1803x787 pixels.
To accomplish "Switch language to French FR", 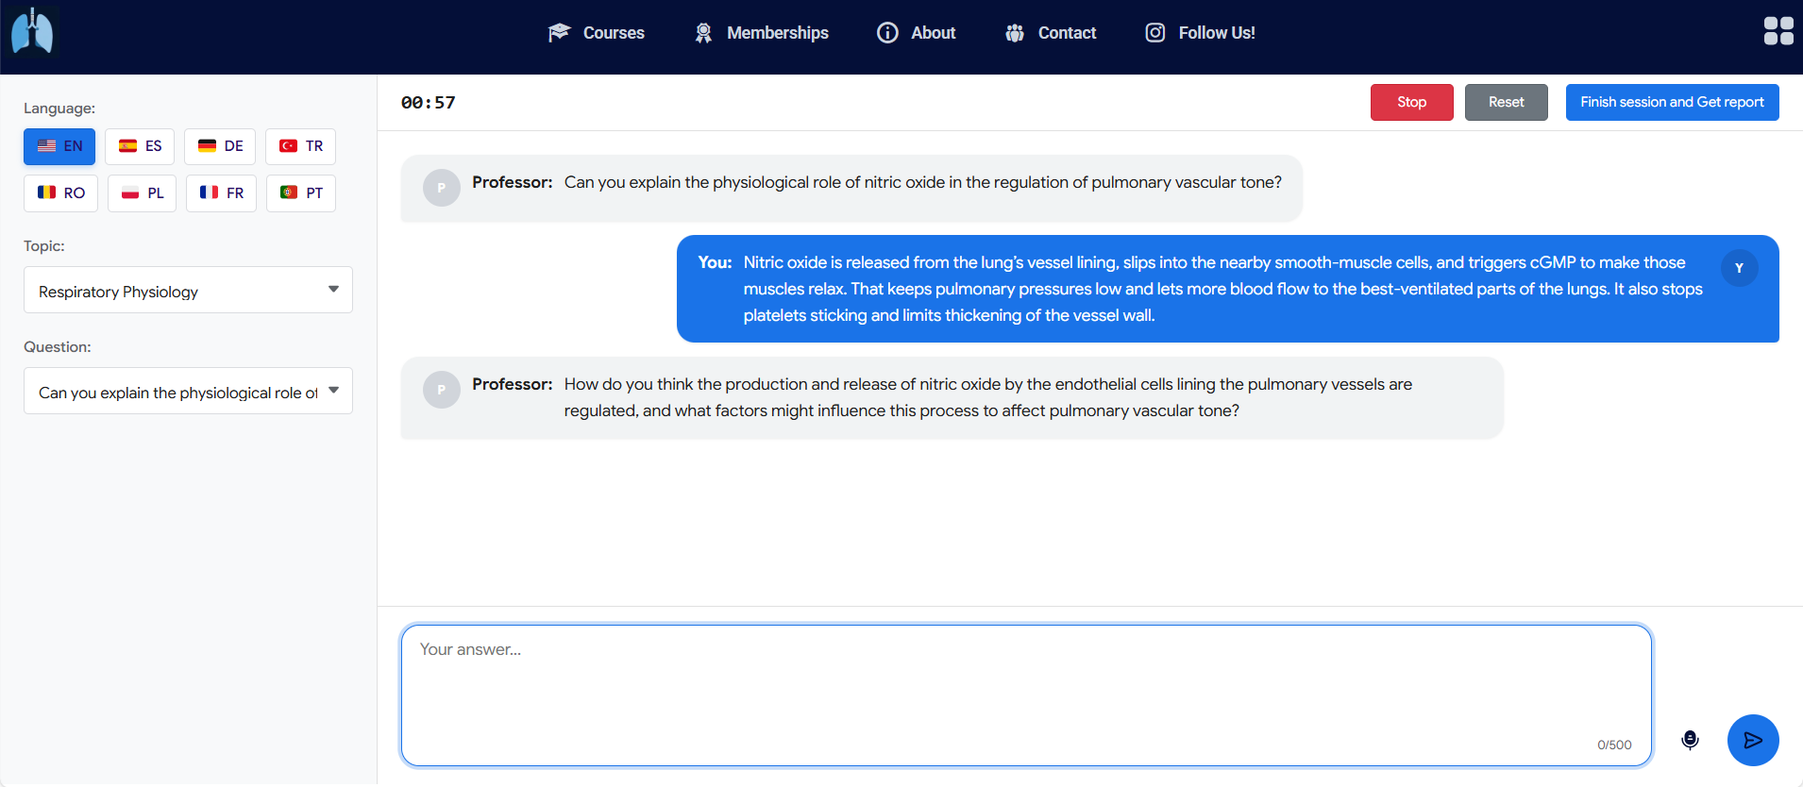I will coord(221,193).
